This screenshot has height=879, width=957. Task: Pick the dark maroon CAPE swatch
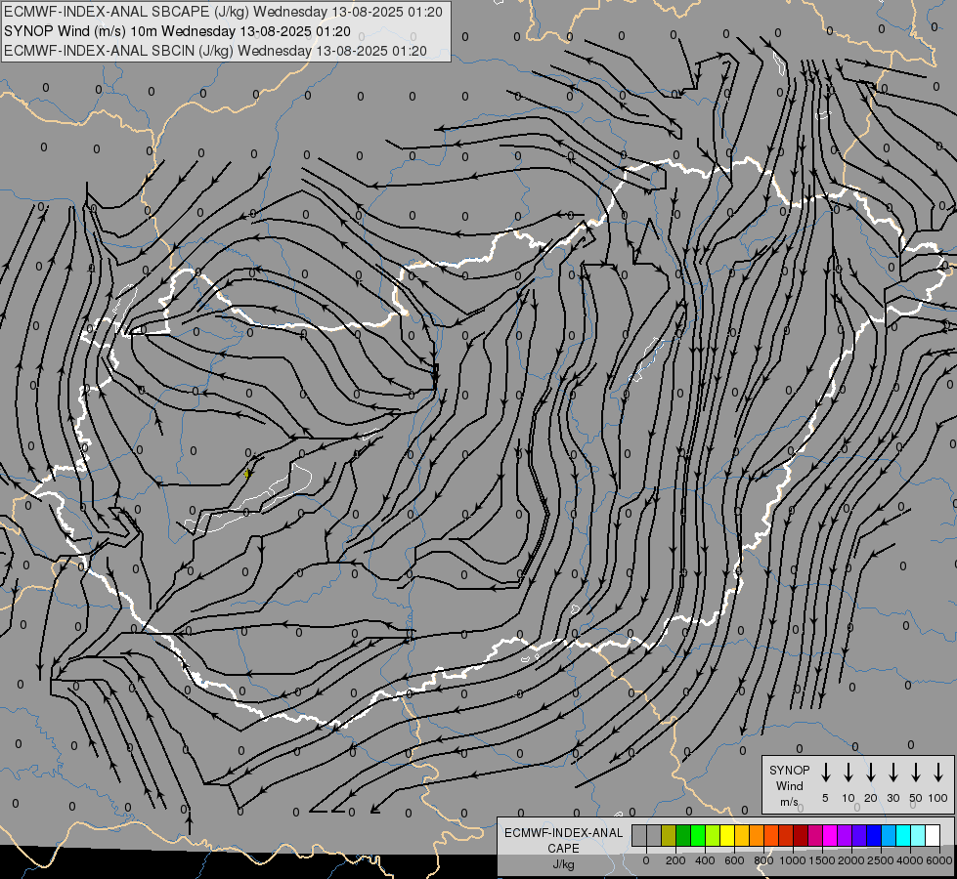pos(801,835)
